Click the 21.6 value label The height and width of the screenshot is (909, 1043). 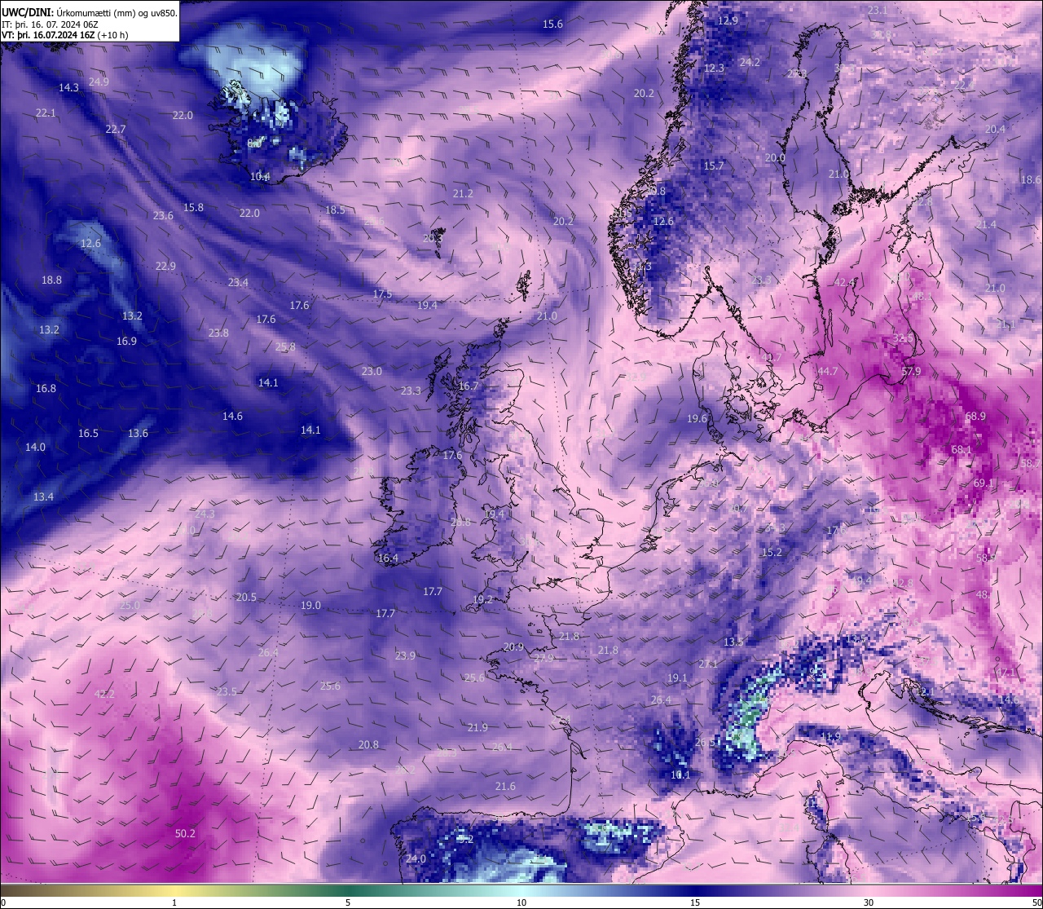coord(505,787)
